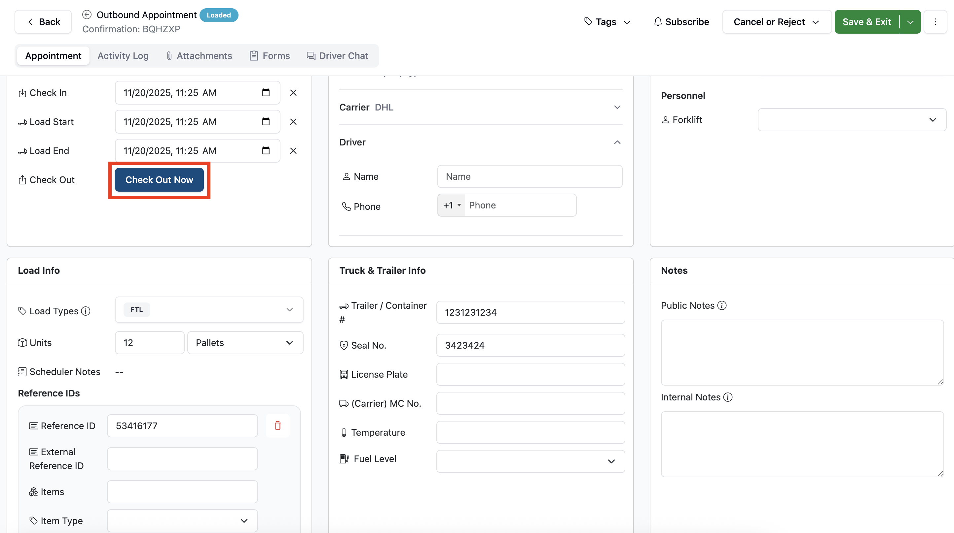The height and width of the screenshot is (533, 954).
Task: Click the Trailer / Container # field
Action: click(x=530, y=312)
